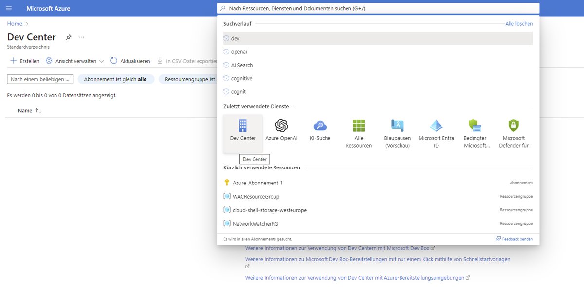Click the portal hamburger menu

click(9, 8)
